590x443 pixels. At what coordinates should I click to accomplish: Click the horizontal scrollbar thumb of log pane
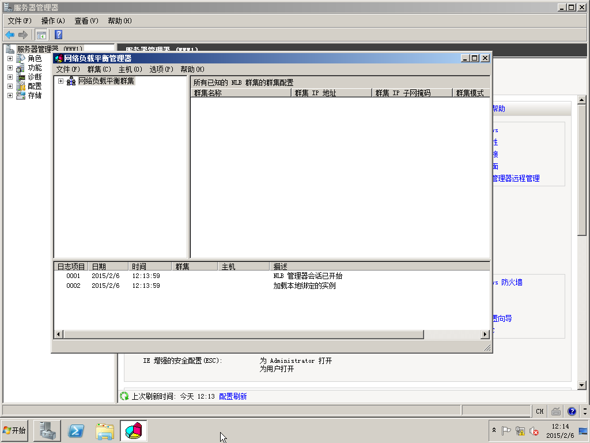244,334
